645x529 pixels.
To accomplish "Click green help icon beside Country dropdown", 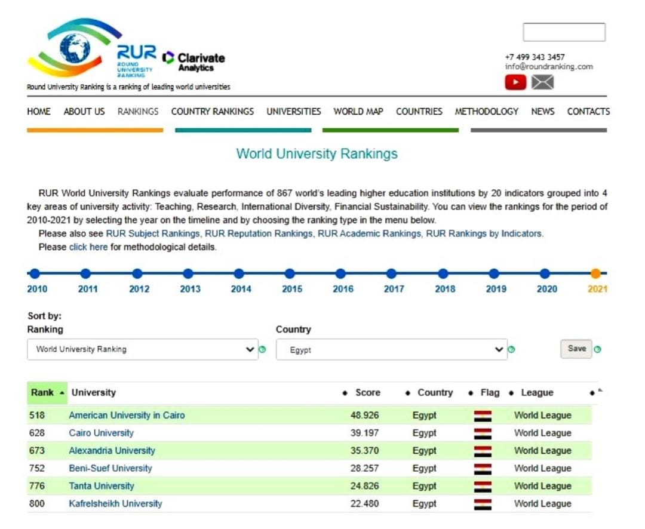I will (511, 349).
